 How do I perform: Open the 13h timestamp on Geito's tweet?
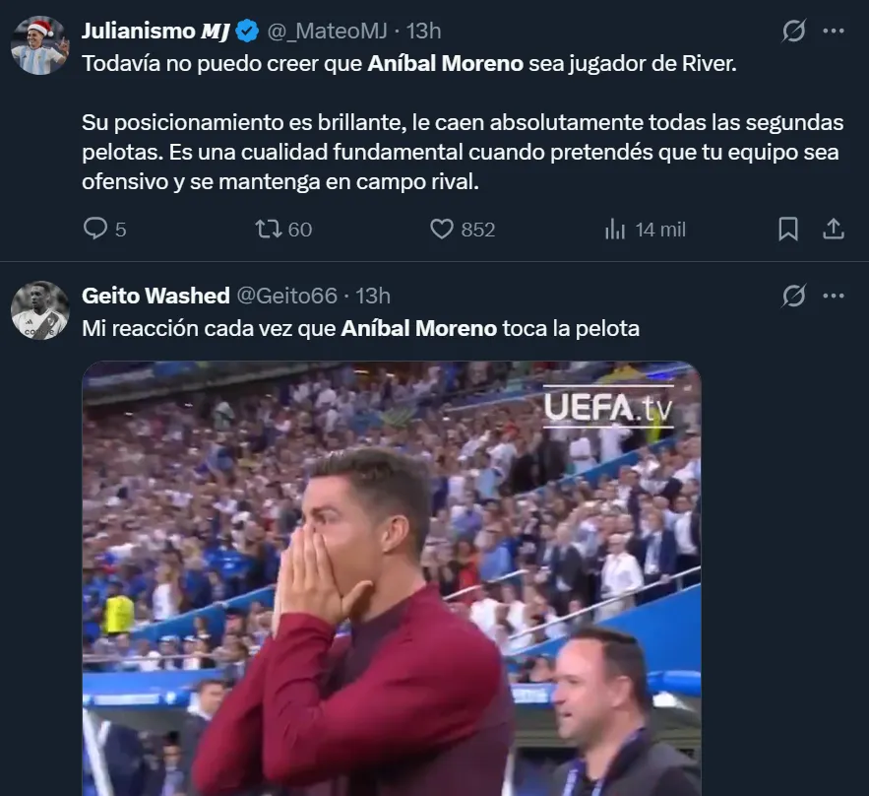[373, 296]
